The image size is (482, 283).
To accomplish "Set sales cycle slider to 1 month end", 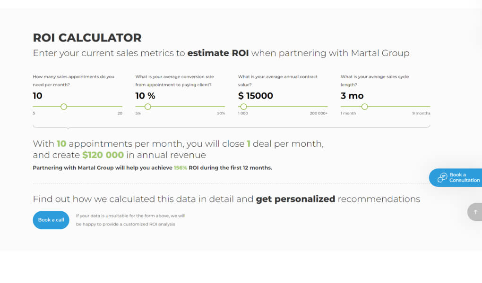I will pyautogui.click(x=341, y=107).
